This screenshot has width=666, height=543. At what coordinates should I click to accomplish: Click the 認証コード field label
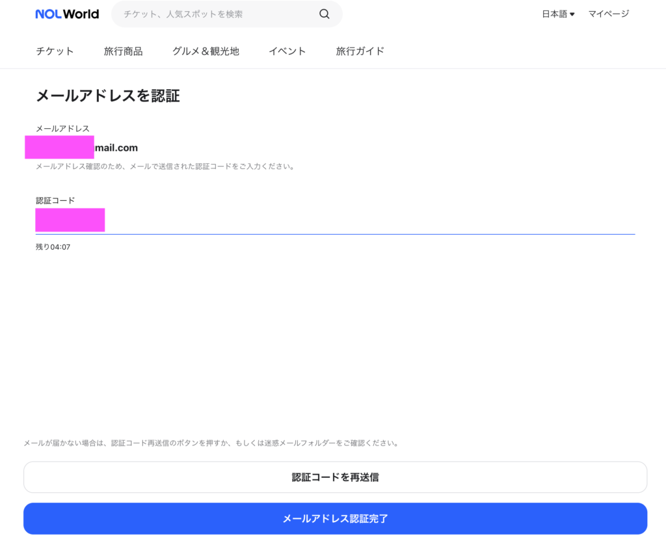coord(55,200)
